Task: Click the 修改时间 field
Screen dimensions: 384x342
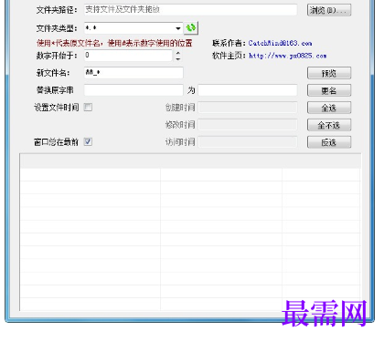Action: tap(248, 125)
